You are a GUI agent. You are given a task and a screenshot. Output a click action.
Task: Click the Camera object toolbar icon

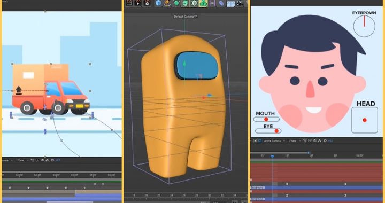pyautogui.click(x=240, y=3)
